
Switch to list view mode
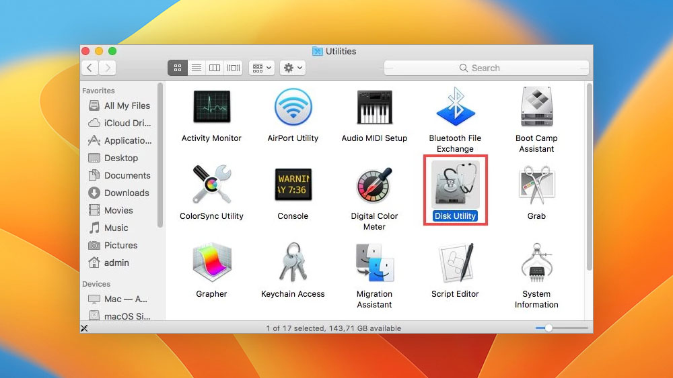coord(196,68)
